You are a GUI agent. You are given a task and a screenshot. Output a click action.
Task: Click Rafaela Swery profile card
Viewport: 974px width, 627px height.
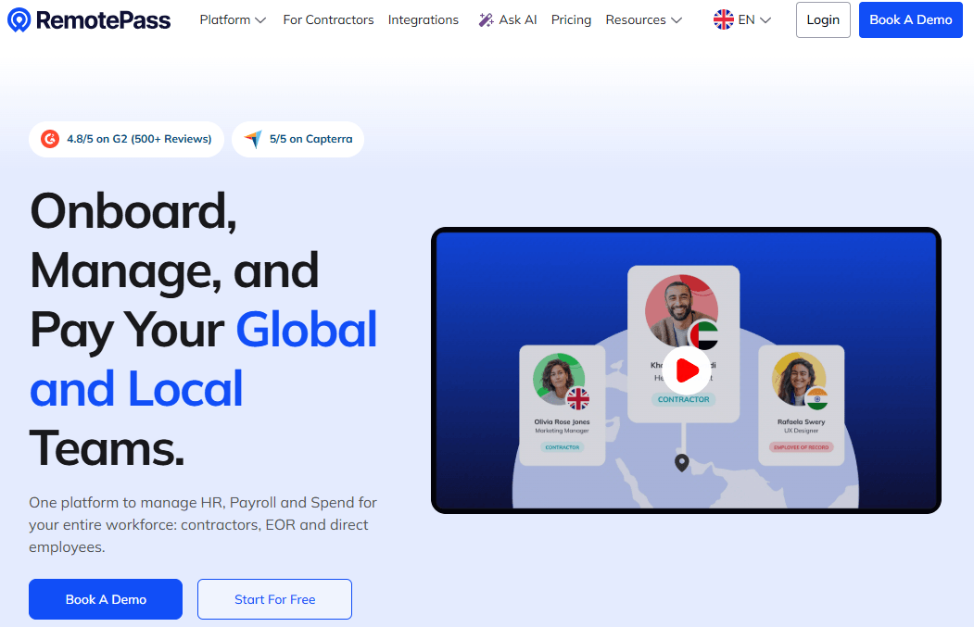tap(802, 406)
